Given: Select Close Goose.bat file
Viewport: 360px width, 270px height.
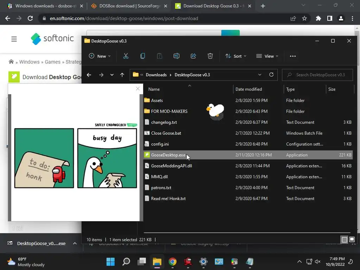Looking at the screenshot, I should (248, 133).
